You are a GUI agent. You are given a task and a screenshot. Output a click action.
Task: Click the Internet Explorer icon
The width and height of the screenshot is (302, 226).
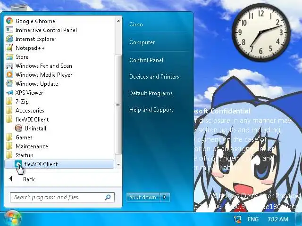[x=9, y=39]
